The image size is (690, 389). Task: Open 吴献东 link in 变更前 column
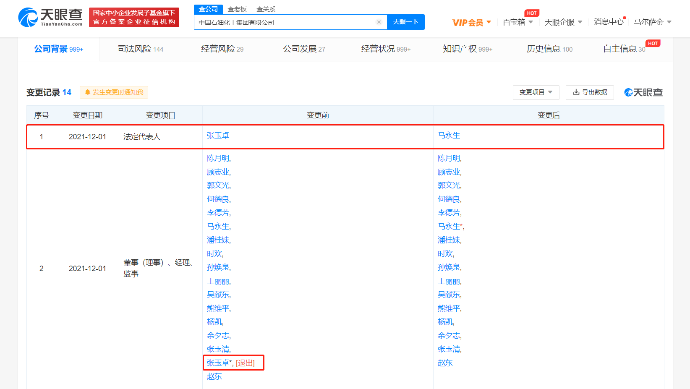[218, 295]
